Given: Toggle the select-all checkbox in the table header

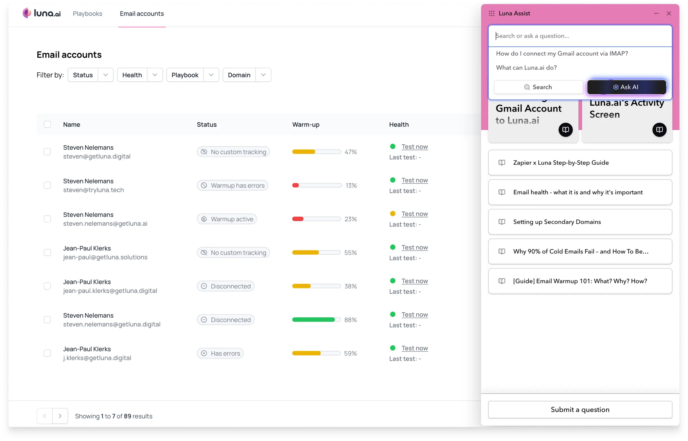Looking at the screenshot, I should point(47,124).
